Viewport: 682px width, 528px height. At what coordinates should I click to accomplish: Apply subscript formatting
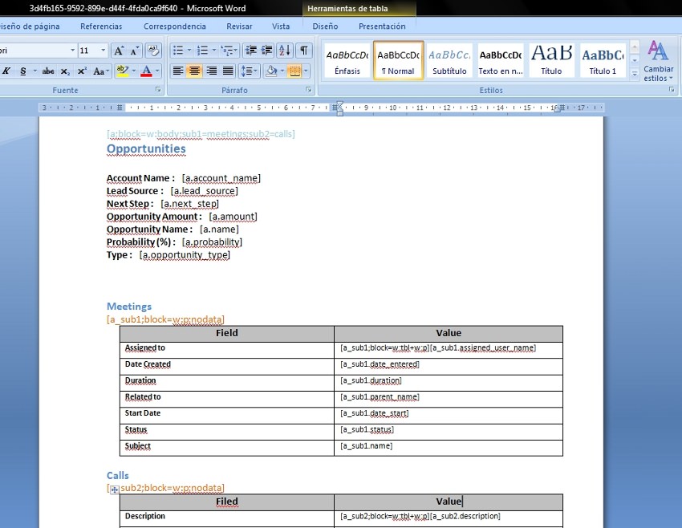point(66,71)
